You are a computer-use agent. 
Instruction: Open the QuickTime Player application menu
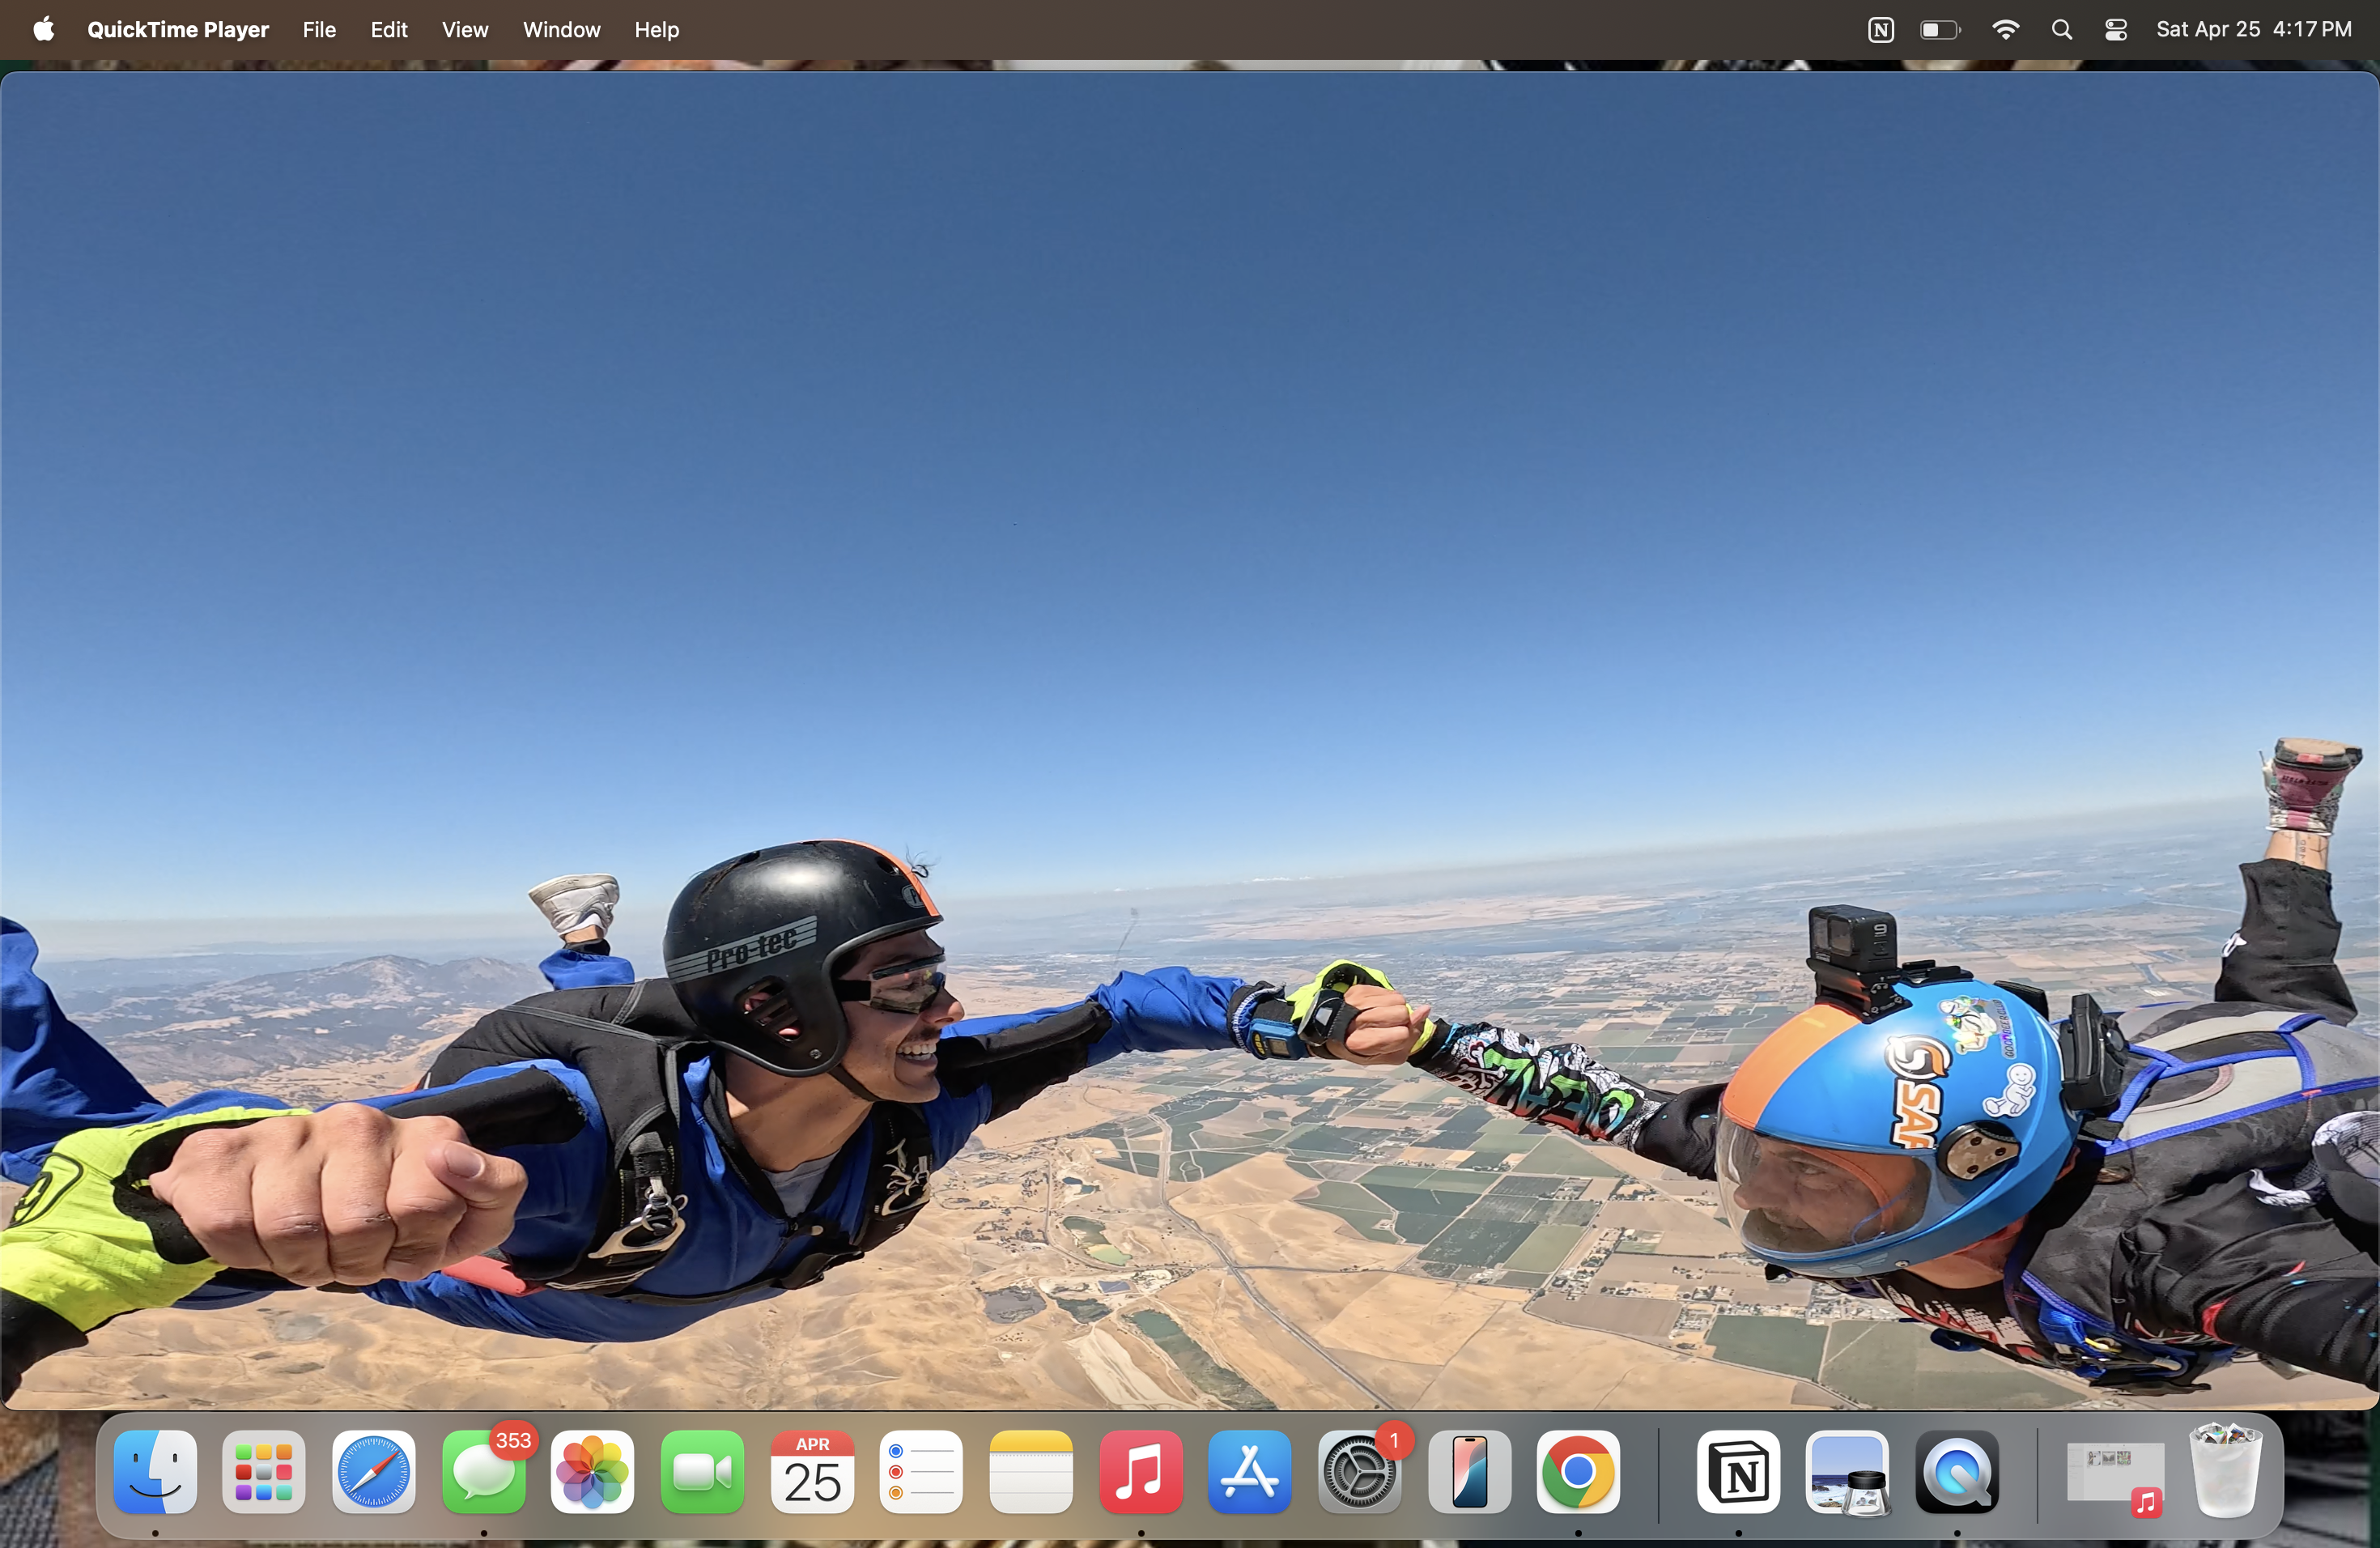[178, 29]
